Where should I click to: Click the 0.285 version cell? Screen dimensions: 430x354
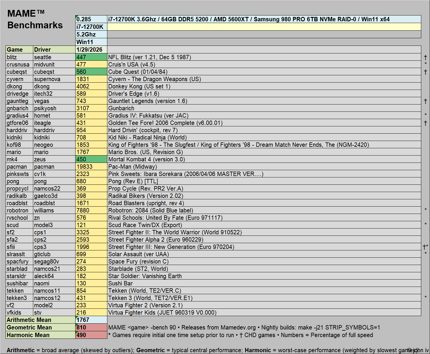(x=91, y=19)
